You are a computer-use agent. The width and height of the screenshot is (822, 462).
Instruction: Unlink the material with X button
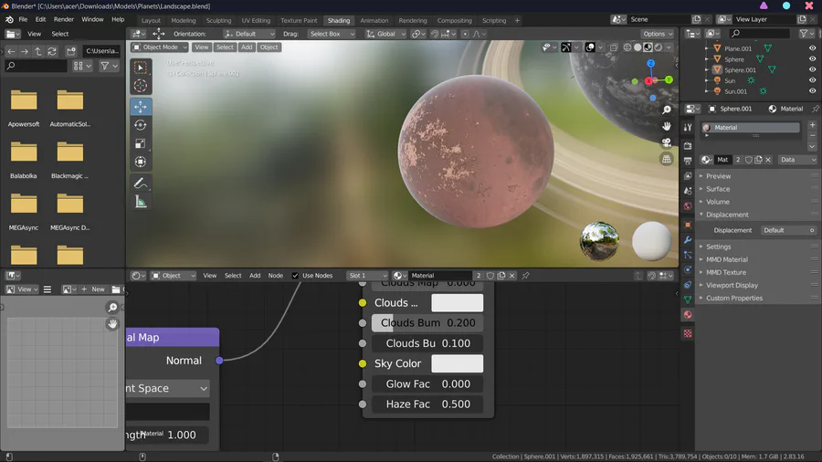[x=768, y=160]
